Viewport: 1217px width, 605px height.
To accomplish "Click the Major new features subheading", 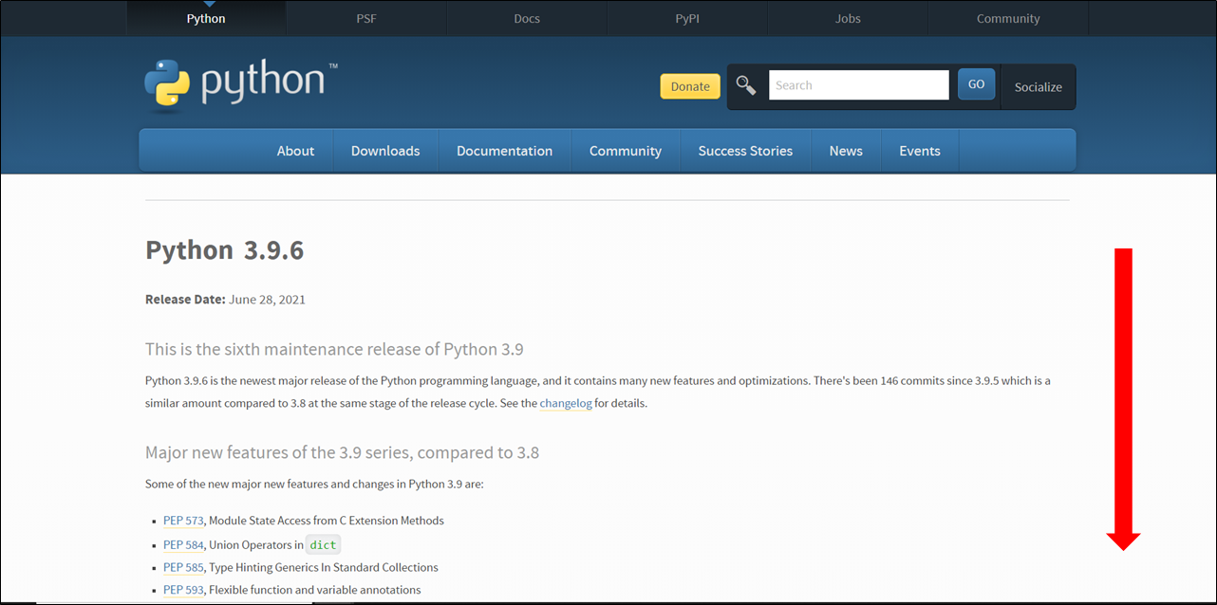I will 342,452.
